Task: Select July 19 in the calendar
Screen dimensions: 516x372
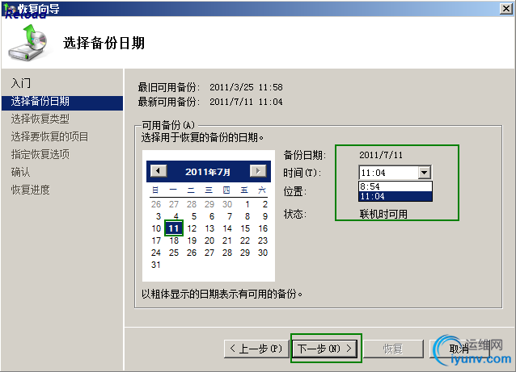Action: coord(192,240)
